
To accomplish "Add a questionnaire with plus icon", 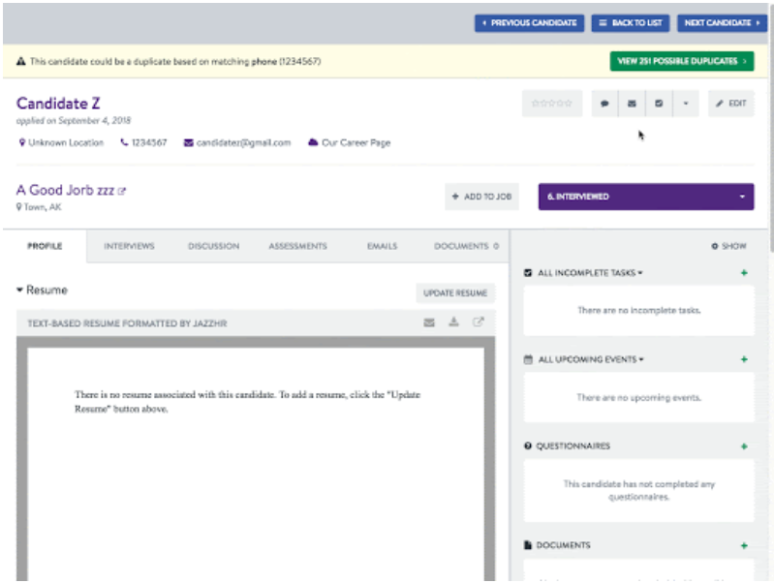I will [744, 446].
